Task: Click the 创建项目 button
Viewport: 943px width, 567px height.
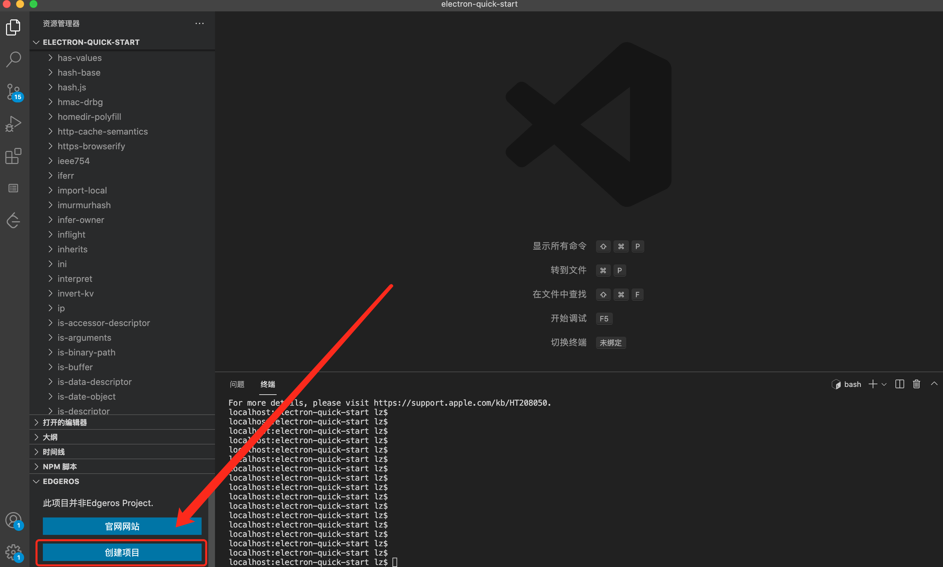Action: 122,552
